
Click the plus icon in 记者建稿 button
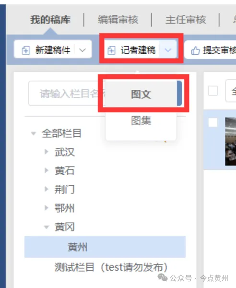click(x=111, y=50)
